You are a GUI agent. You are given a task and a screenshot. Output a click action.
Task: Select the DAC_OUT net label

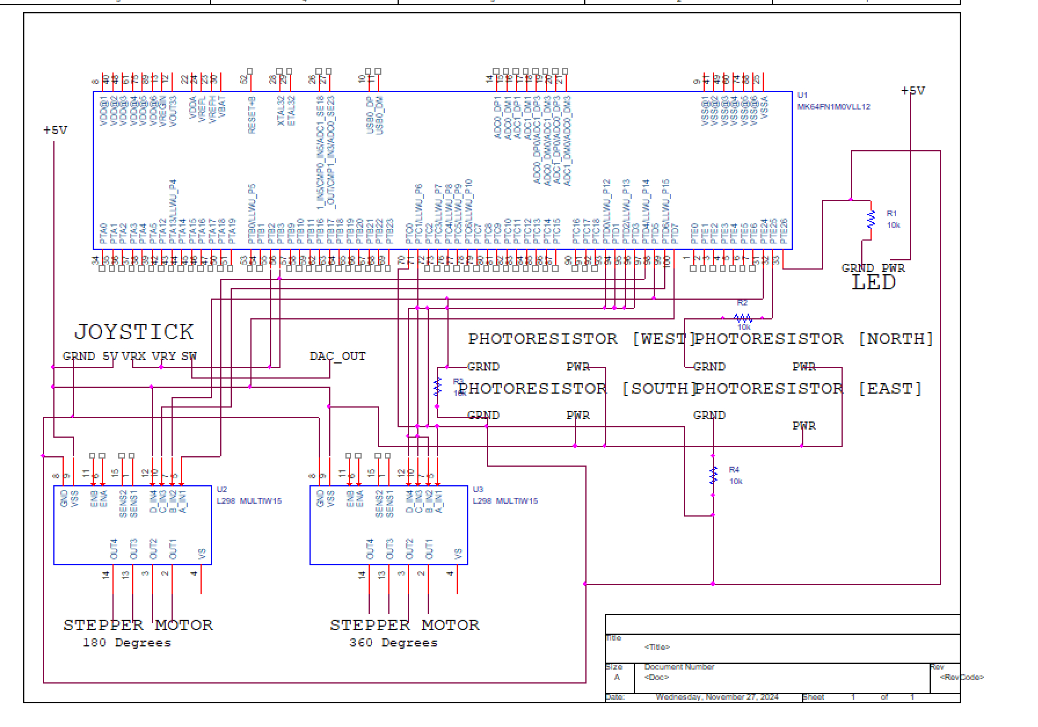point(338,356)
